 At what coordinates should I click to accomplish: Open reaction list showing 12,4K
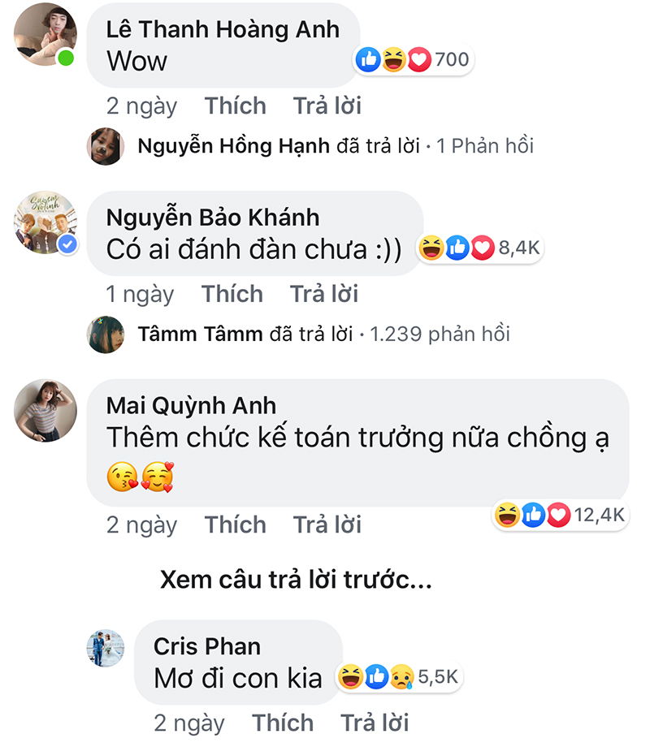tap(560, 514)
